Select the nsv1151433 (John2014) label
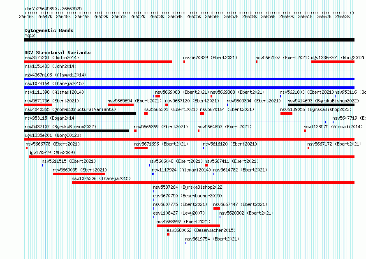 click(51, 66)
